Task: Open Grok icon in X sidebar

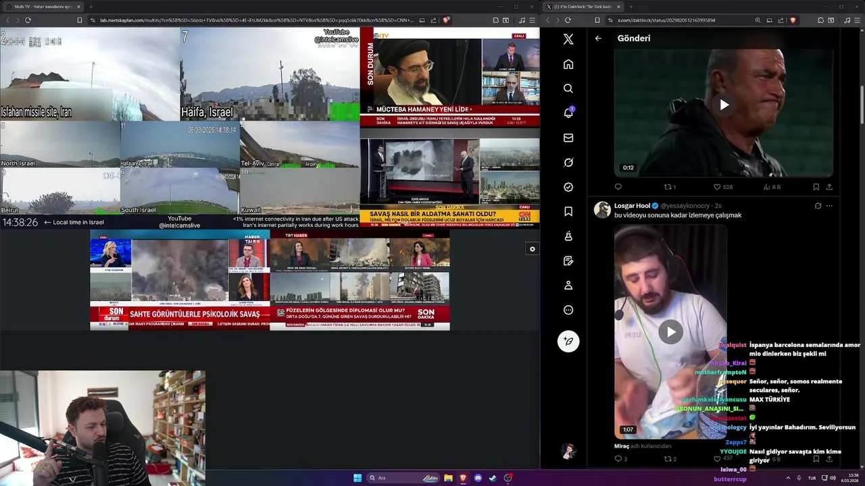Action: click(x=568, y=162)
